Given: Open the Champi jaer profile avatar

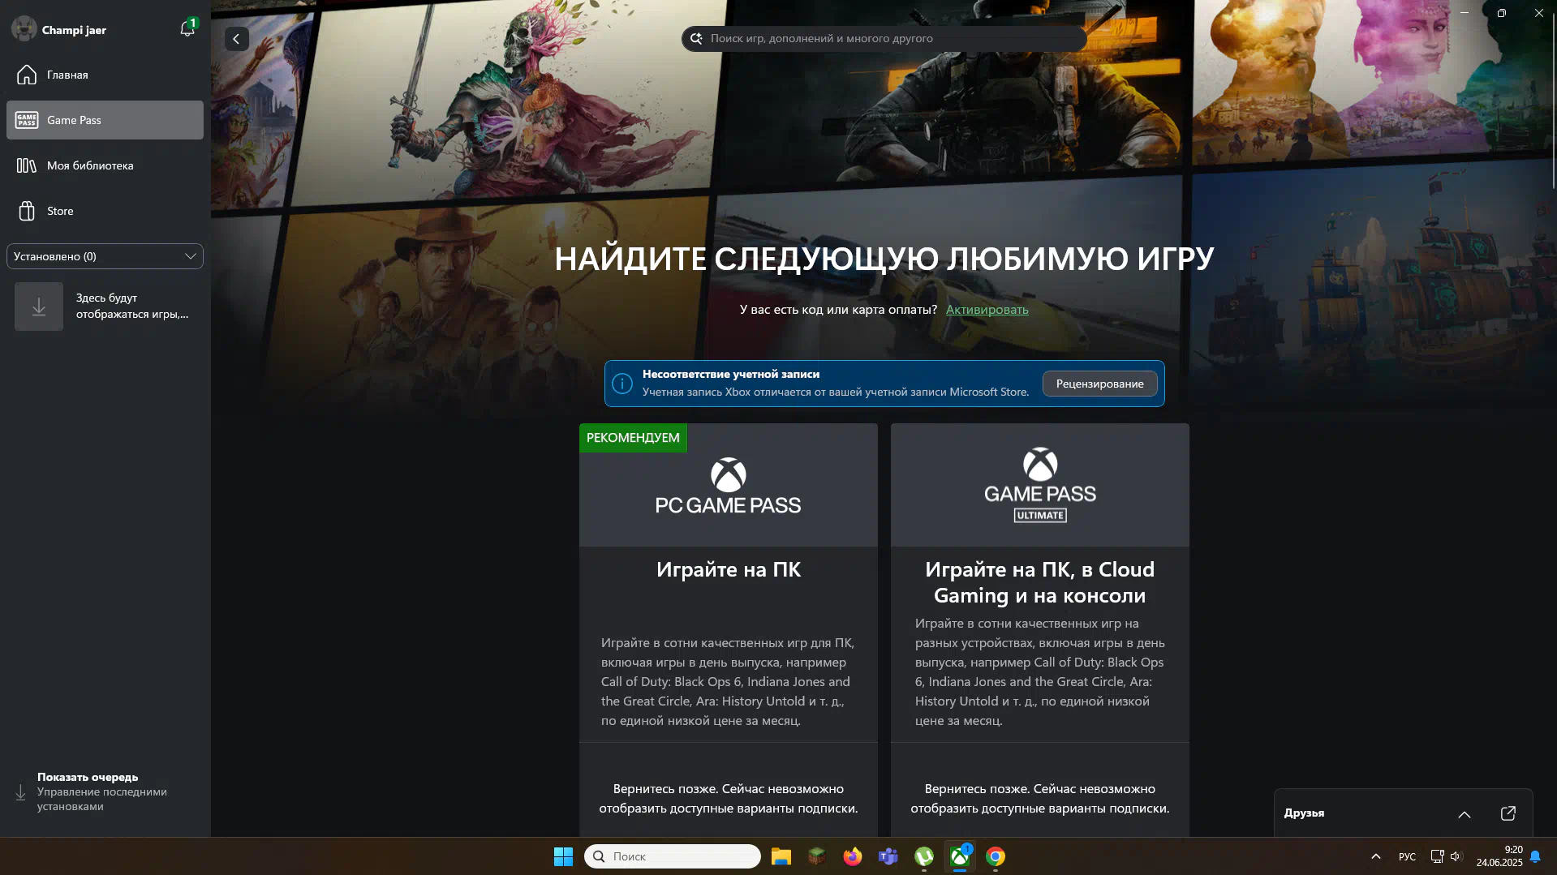Looking at the screenshot, I should tap(24, 29).
